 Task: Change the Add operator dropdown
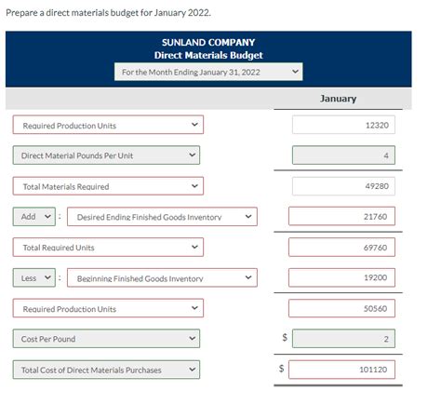click(x=34, y=217)
